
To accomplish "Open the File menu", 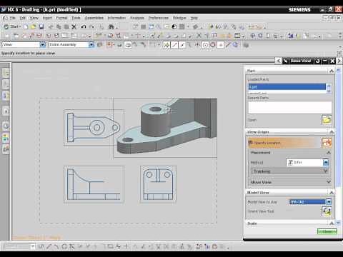I will click(x=13, y=18).
